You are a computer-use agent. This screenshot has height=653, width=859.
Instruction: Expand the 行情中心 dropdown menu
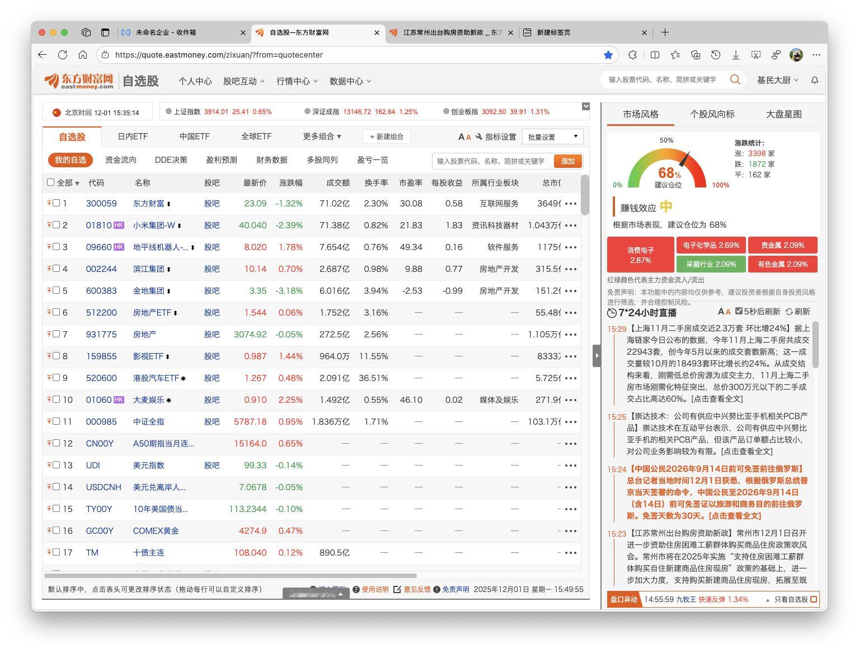click(297, 81)
